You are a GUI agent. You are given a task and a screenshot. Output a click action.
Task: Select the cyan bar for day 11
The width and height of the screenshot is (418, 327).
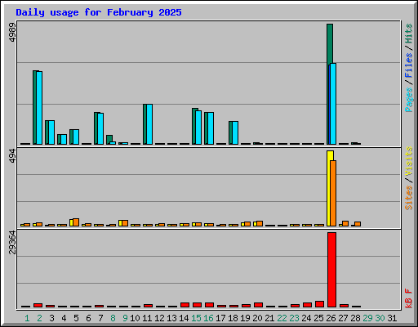(149, 124)
